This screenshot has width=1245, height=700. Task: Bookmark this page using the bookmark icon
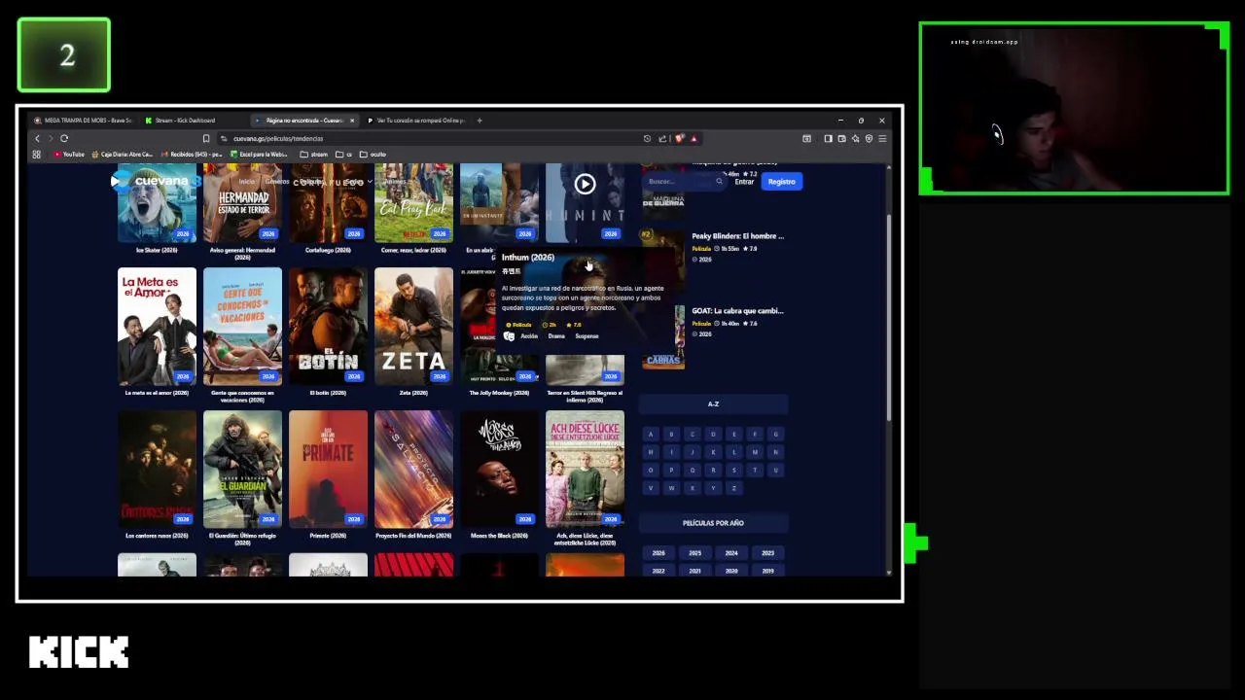click(206, 139)
